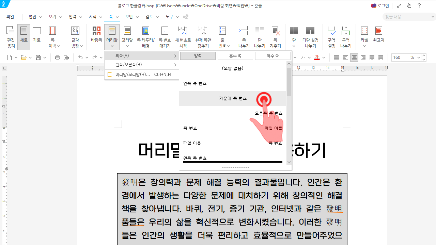Open the 편집 menu tab
Image resolution: width=436 pixels, height=245 pixels.
coord(32,17)
